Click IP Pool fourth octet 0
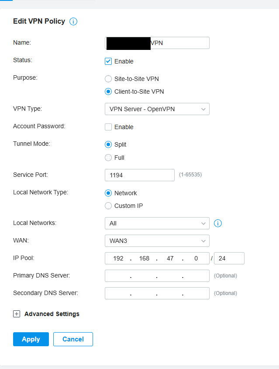This screenshot has height=369, width=279. [x=196, y=258]
